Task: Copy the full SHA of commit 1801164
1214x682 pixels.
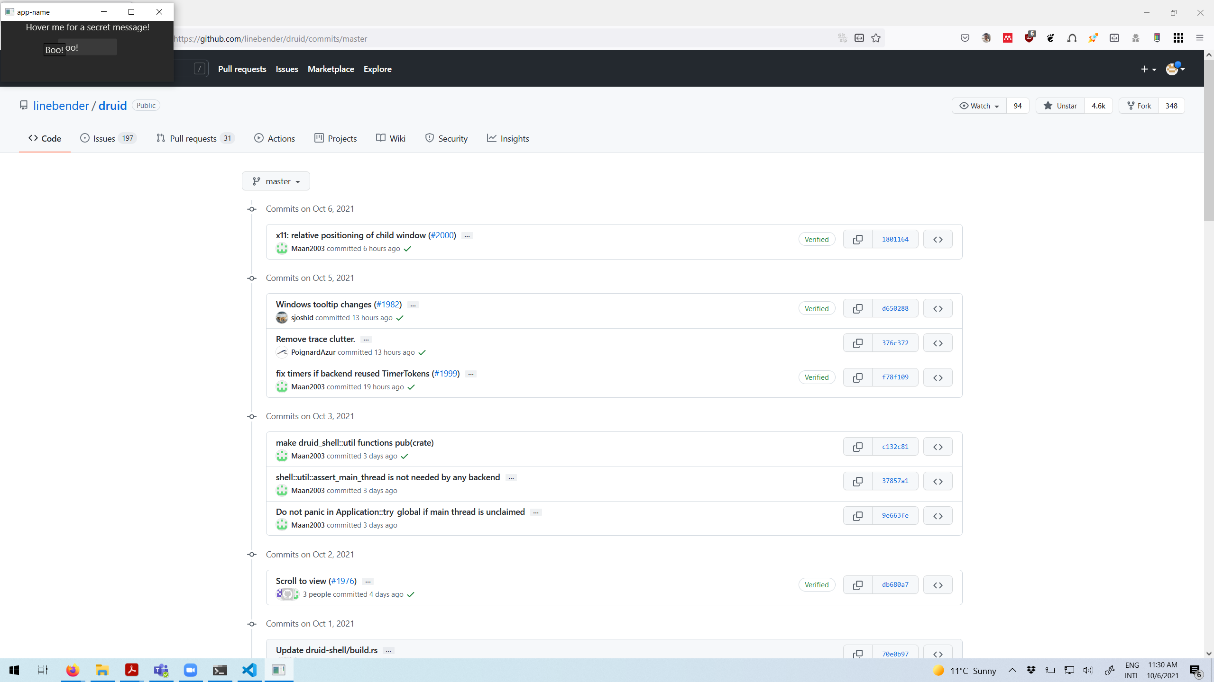Action: click(x=857, y=239)
